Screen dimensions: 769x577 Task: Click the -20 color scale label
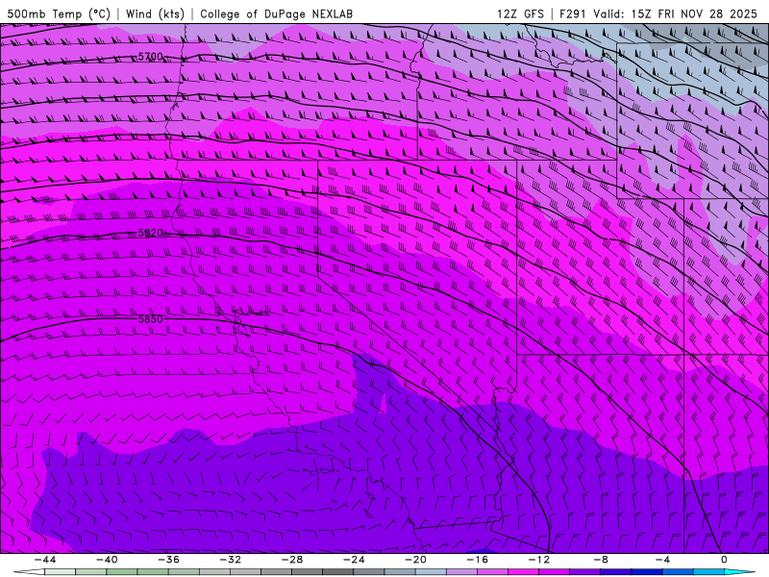[415, 560]
